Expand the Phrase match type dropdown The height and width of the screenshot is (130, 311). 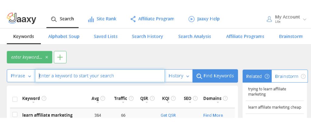[21, 76]
